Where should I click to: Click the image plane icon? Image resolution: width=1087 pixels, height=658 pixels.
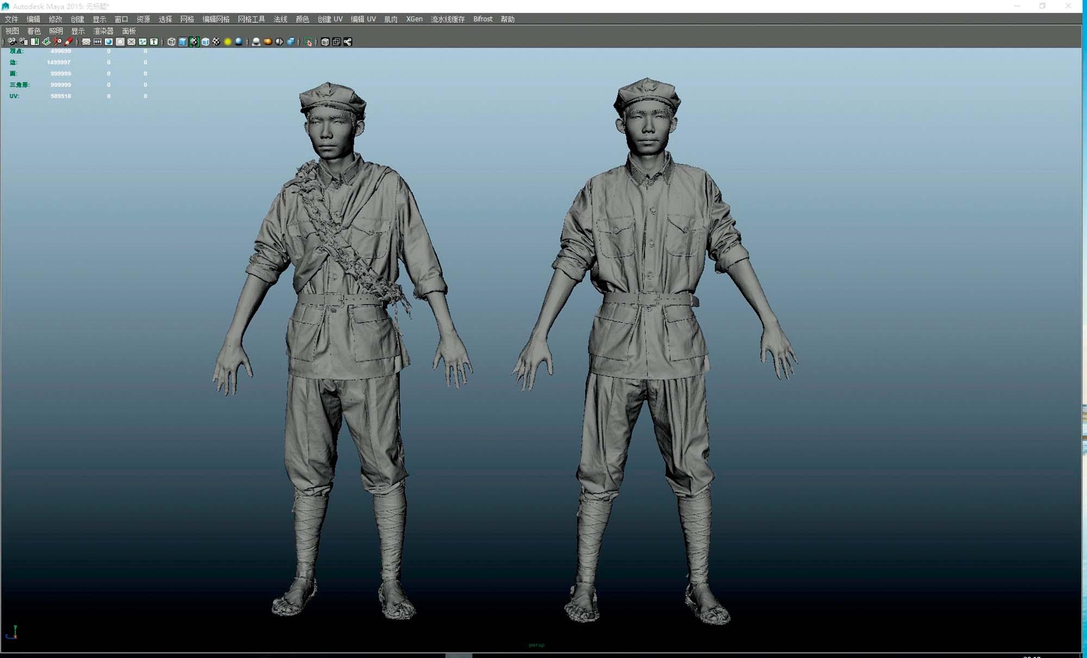point(46,42)
